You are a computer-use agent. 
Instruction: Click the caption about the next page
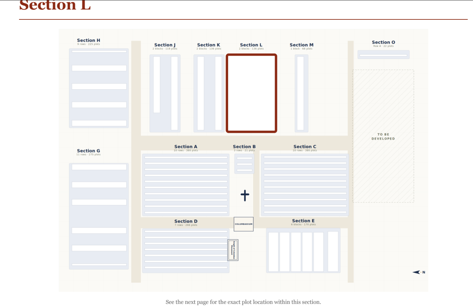coord(243,302)
